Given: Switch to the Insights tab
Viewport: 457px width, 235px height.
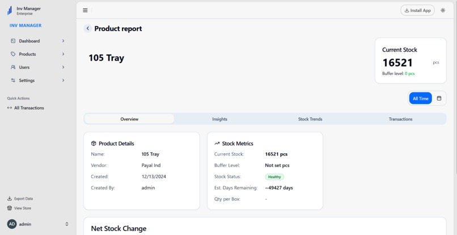Looking at the screenshot, I should (x=220, y=119).
